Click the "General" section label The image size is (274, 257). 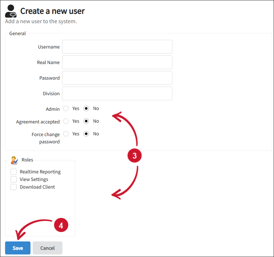17,33
